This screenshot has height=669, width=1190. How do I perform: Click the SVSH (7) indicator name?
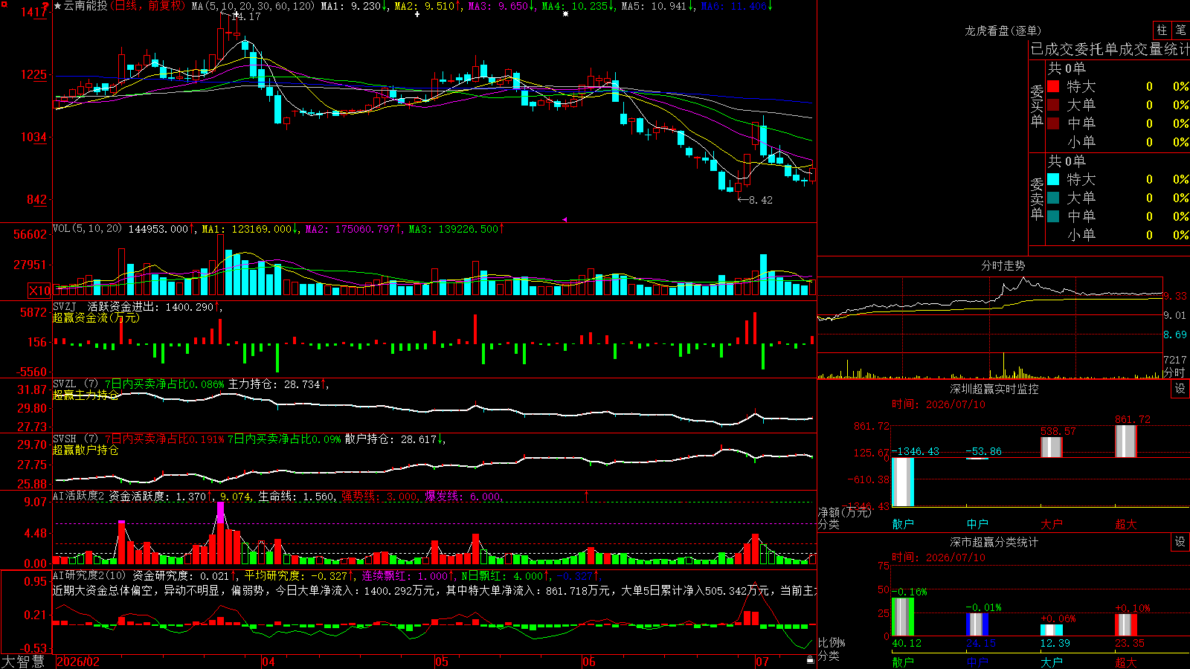click(x=75, y=439)
